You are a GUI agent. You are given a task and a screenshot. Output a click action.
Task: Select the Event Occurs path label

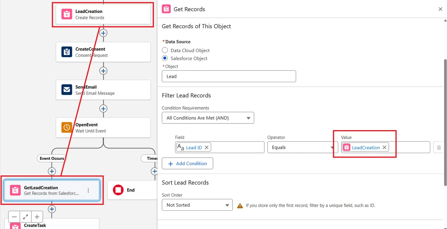pyautogui.click(x=52, y=158)
